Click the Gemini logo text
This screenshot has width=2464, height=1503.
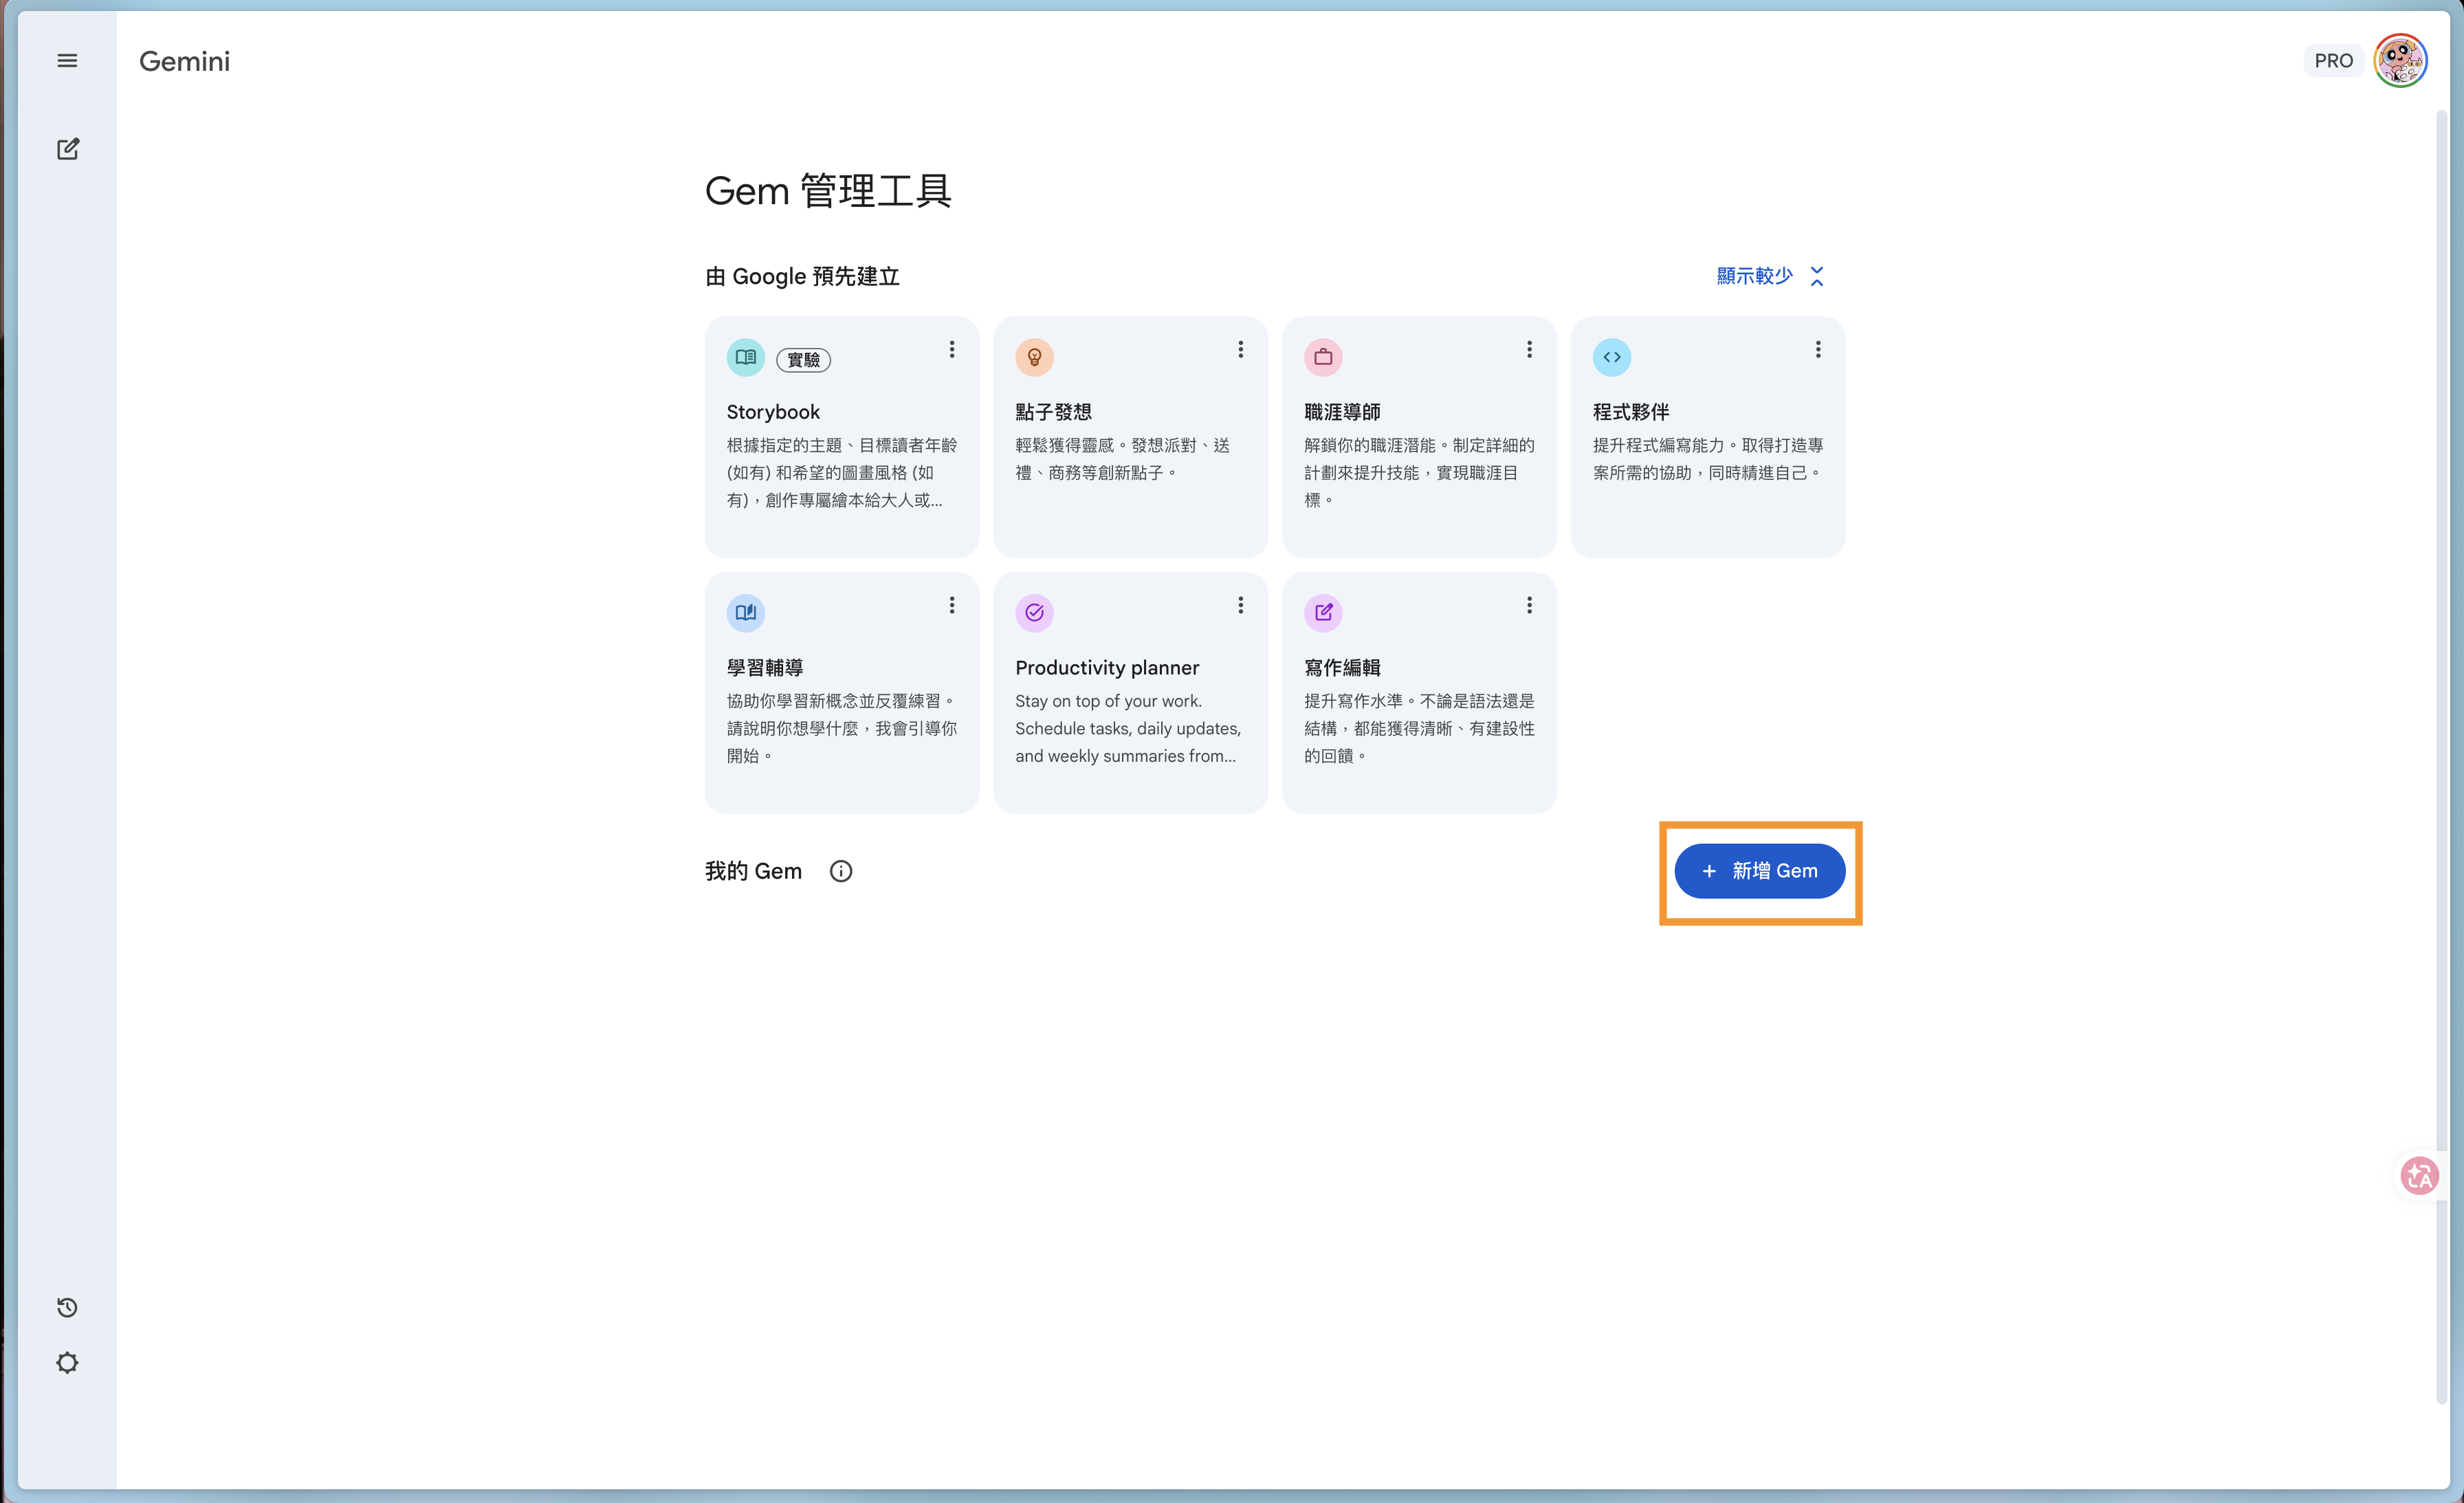pos(184,61)
